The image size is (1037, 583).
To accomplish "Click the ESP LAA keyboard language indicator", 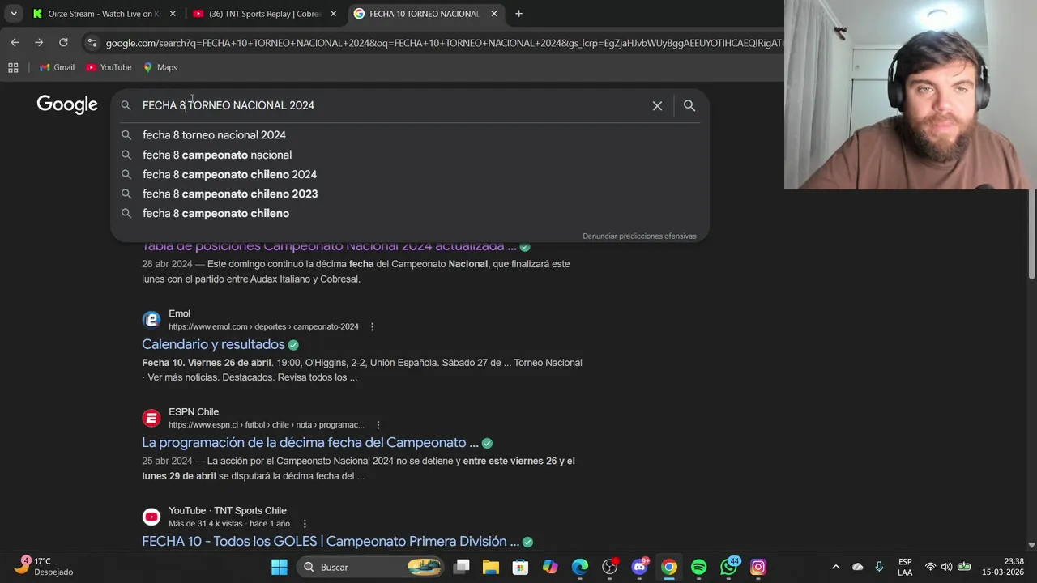I will coord(905,567).
